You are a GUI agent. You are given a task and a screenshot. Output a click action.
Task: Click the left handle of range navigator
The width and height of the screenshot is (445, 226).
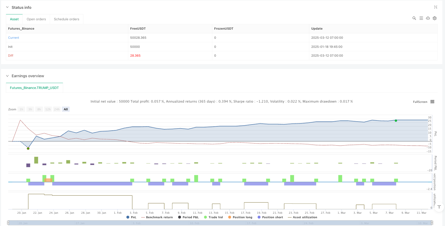[x=8, y=223]
